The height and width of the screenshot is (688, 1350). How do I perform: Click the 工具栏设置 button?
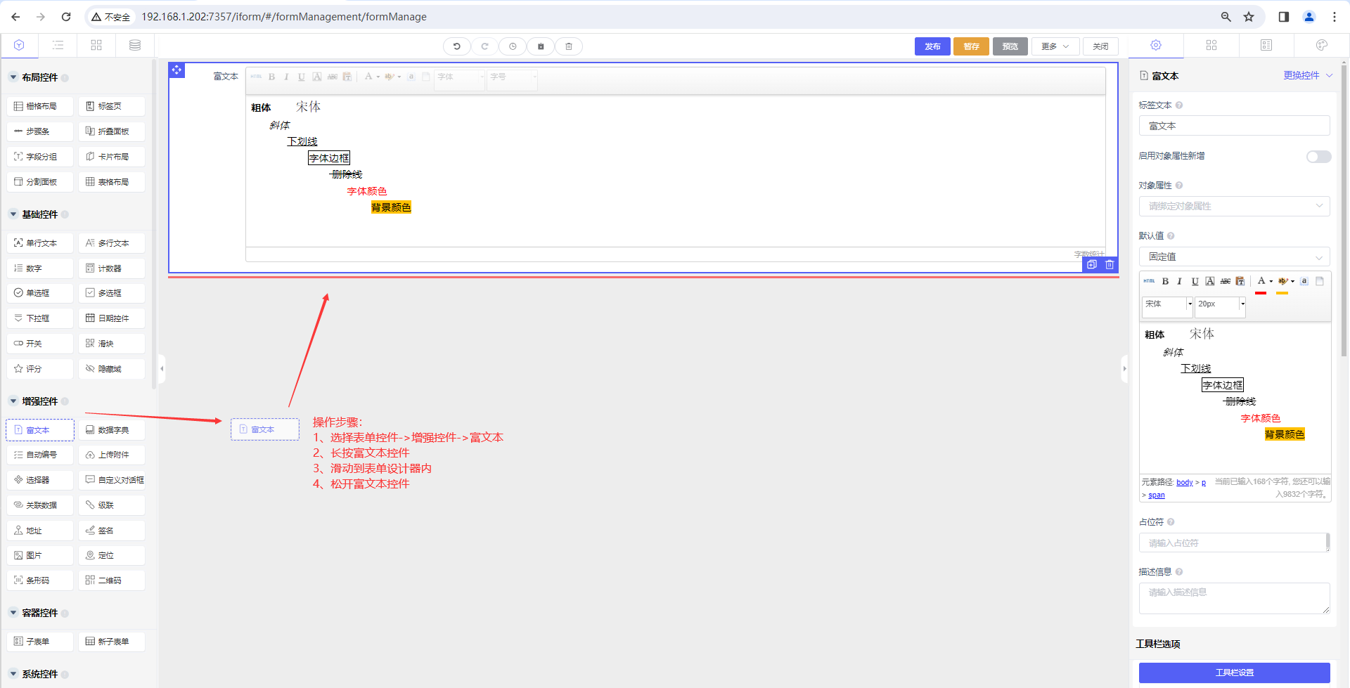pos(1234,673)
